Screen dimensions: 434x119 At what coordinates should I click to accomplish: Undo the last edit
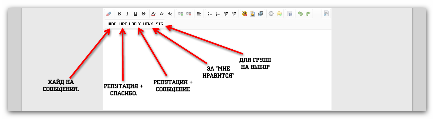(300, 14)
